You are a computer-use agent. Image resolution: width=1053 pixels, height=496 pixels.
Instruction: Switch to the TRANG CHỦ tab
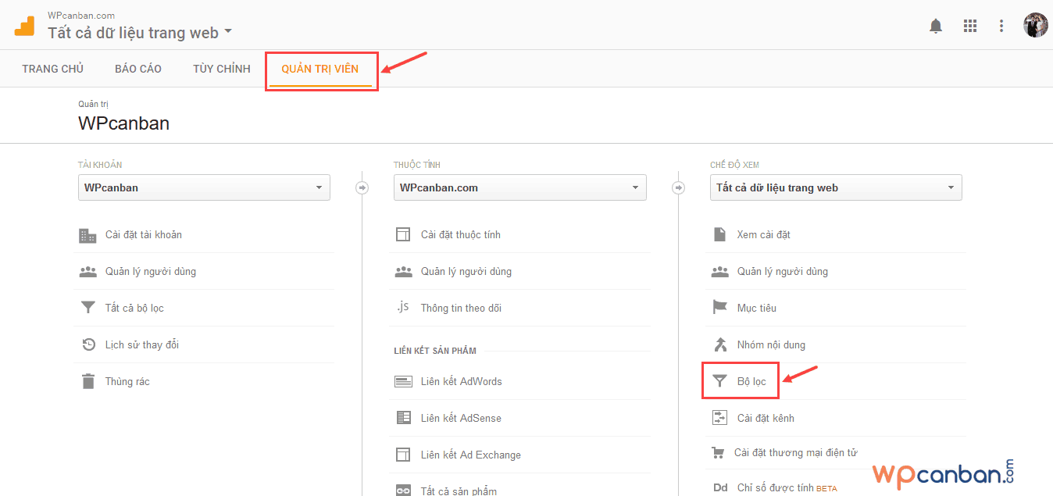pyautogui.click(x=53, y=69)
